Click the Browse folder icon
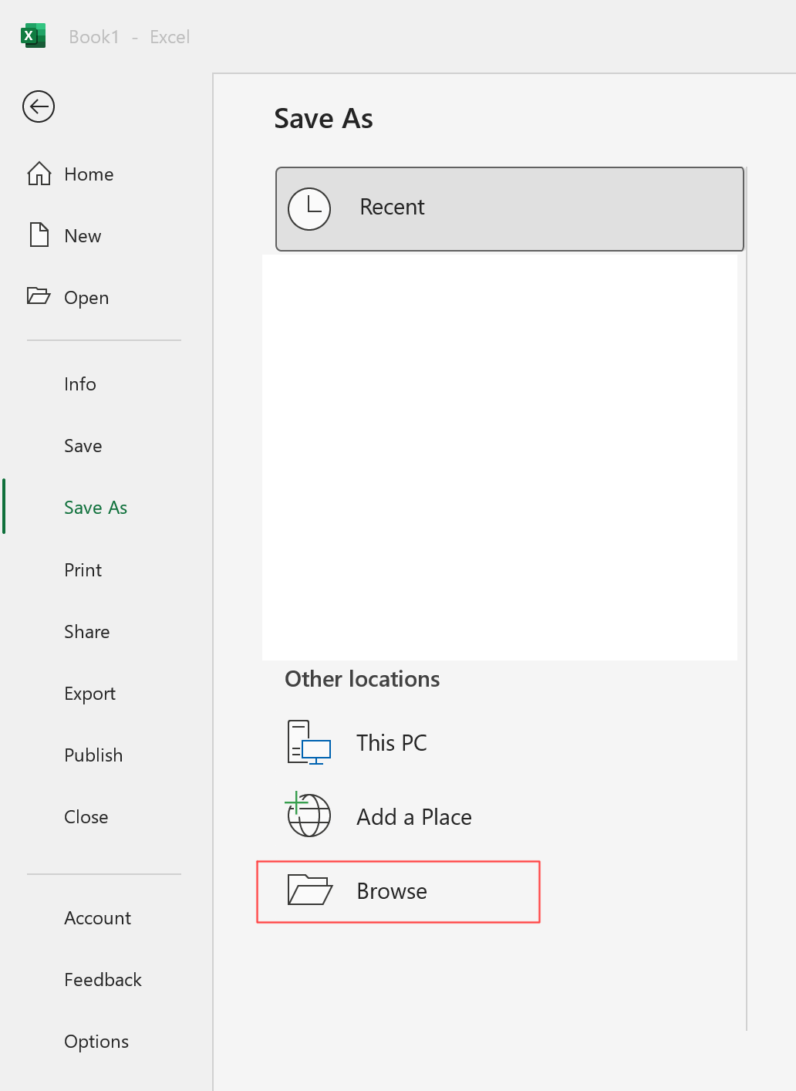This screenshot has width=796, height=1091. tap(309, 890)
